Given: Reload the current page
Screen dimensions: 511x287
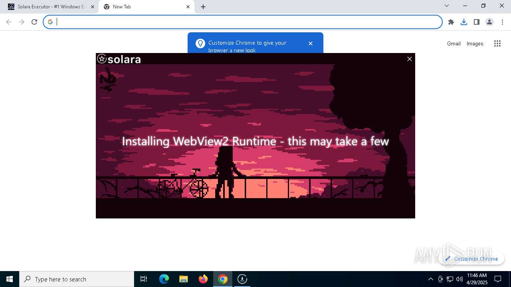Looking at the screenshot, I should point(34,22).
